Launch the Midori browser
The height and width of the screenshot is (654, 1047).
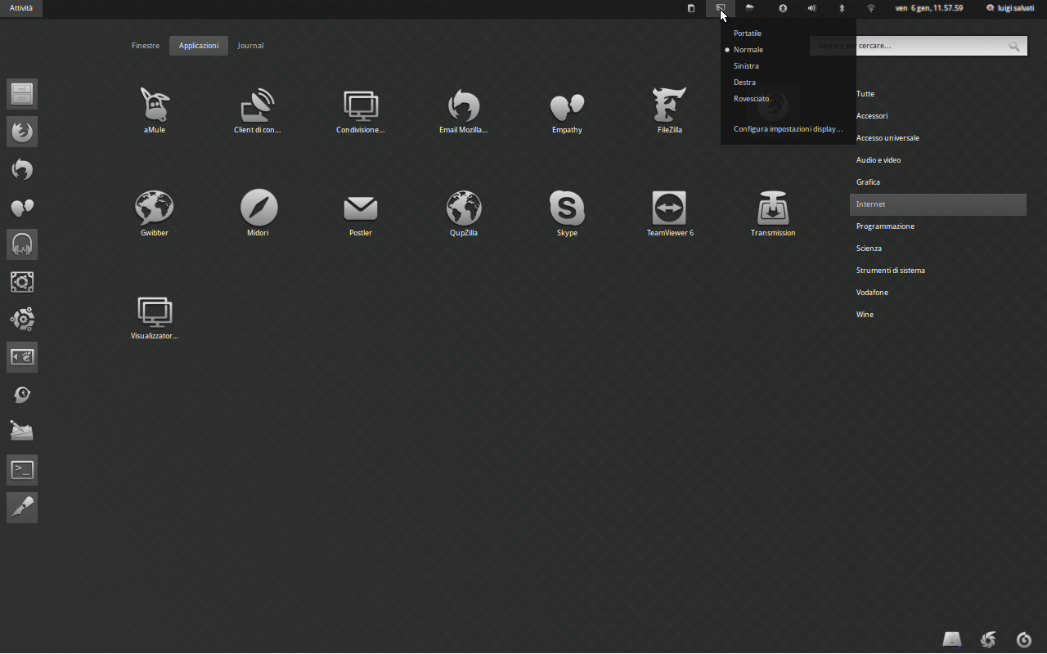click(258, 213)
